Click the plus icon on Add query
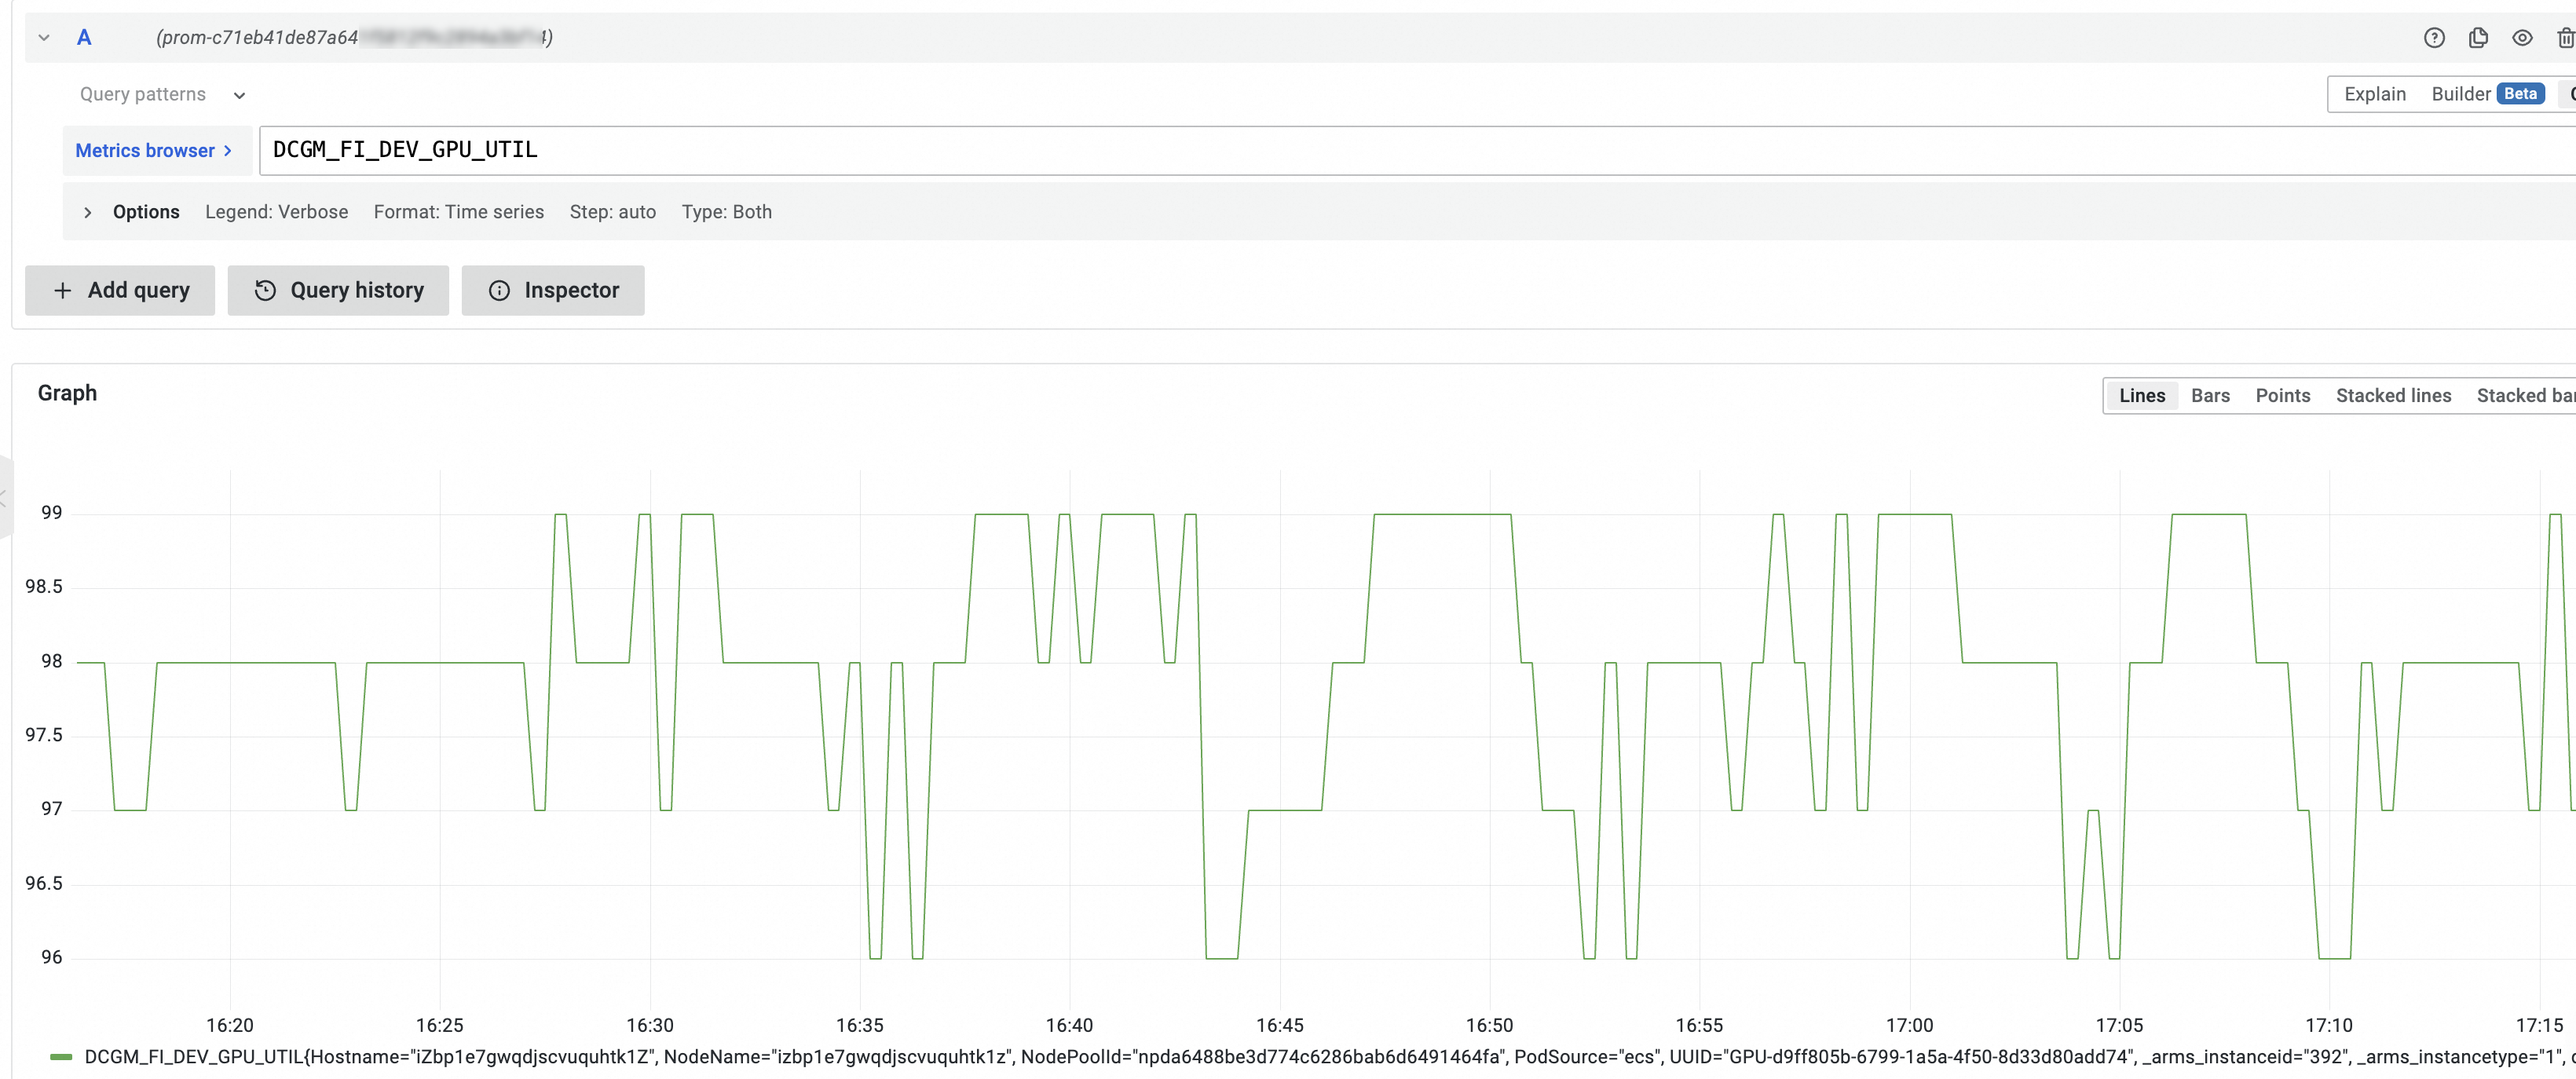 point(63,290)
